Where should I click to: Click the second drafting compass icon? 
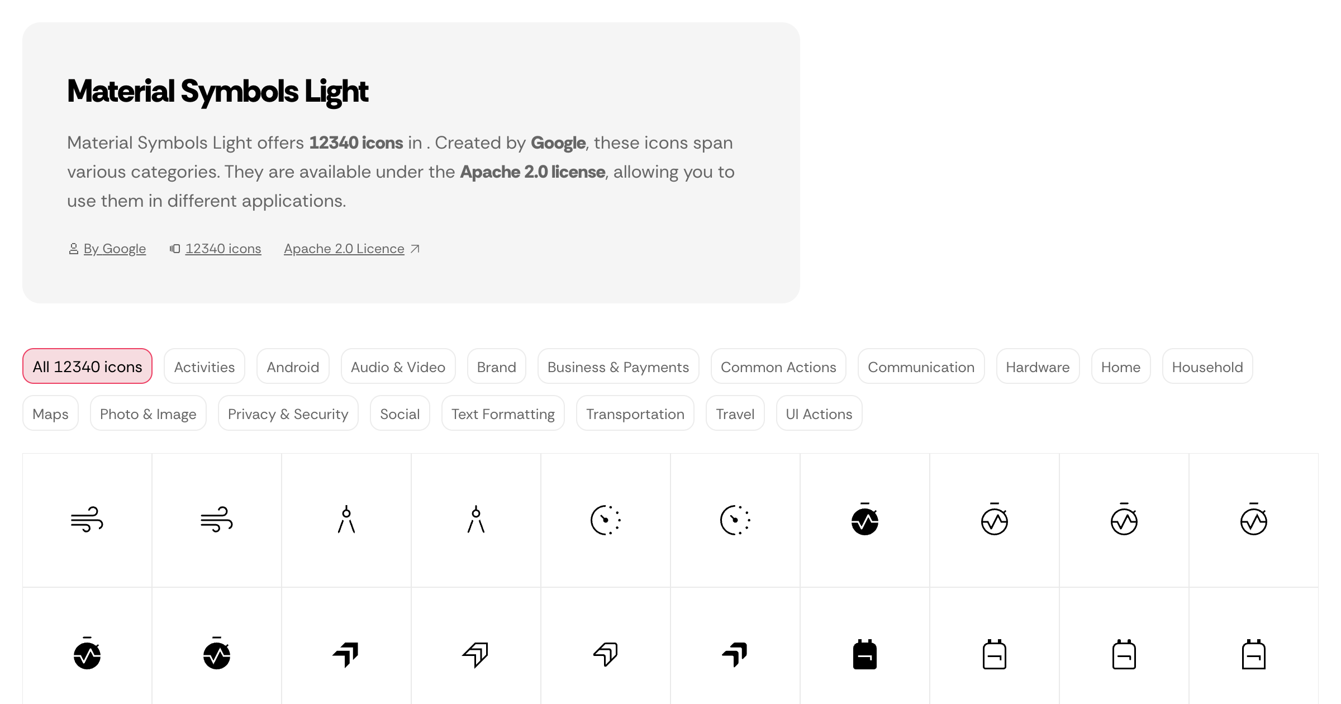tap(475, 520)
